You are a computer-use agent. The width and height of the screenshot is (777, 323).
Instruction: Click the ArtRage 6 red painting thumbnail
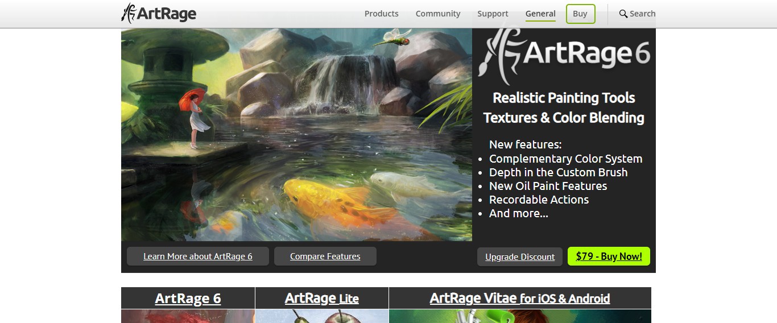click(188, 316)
